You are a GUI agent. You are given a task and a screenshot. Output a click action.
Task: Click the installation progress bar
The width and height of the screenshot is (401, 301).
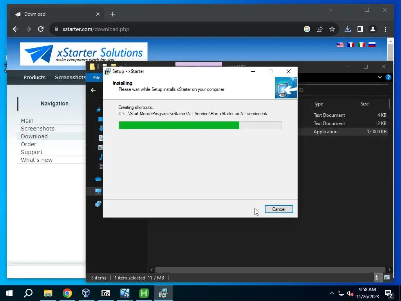click(x=200, y=125)
